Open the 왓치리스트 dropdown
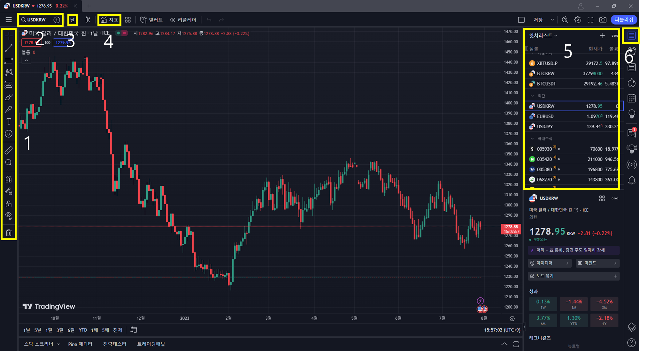Viewport: 647px width, 351px height. 543,35
